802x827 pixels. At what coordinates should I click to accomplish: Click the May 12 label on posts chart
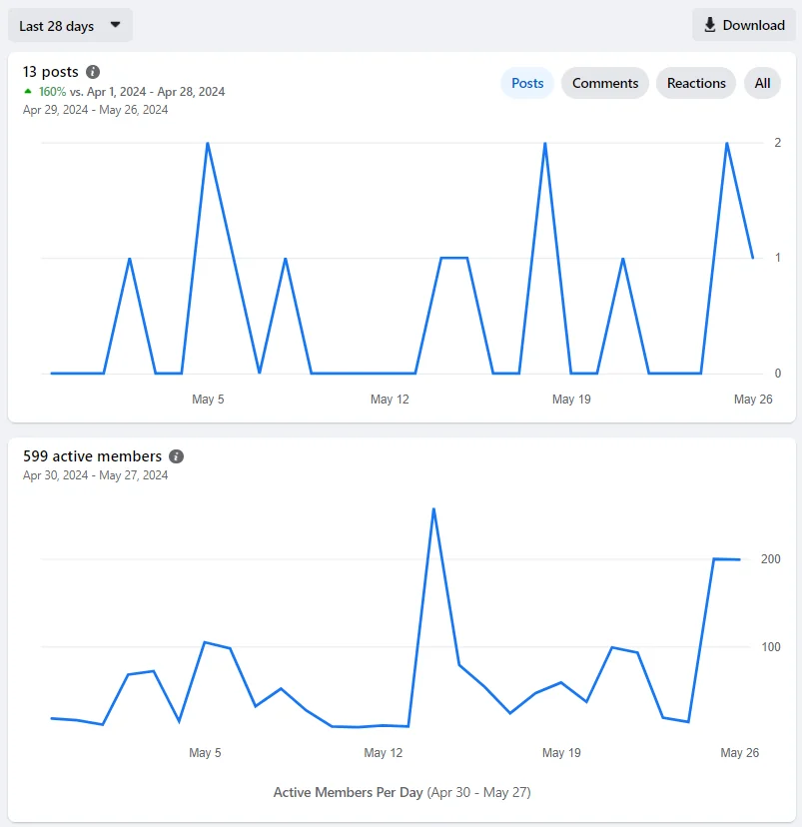point(390,400)
